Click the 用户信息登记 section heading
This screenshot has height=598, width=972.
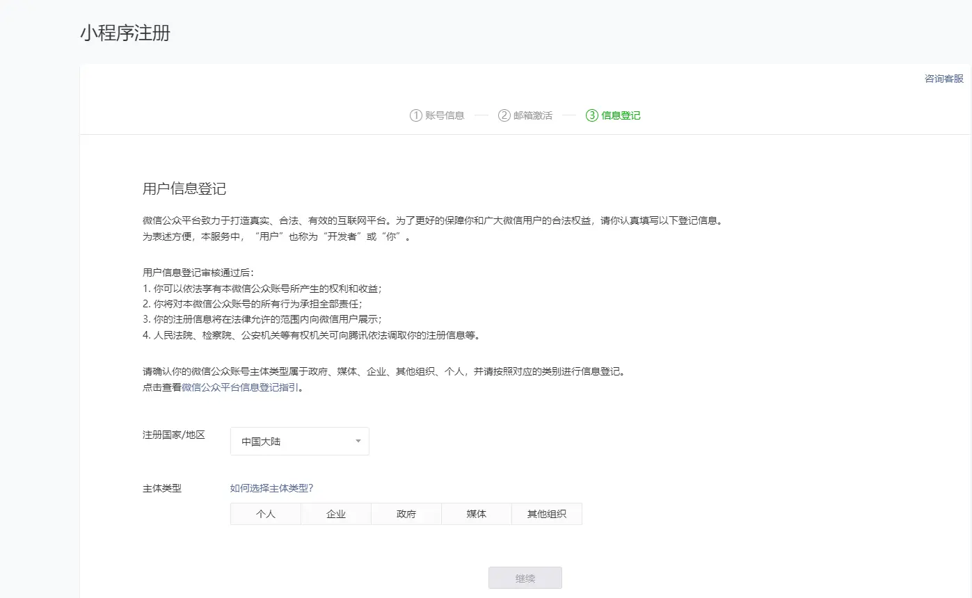click(x=184, y=189)
